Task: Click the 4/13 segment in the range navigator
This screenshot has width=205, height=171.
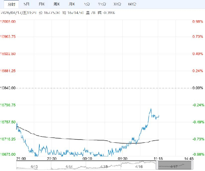Action: pyautogui.click(x=34, y=166)
